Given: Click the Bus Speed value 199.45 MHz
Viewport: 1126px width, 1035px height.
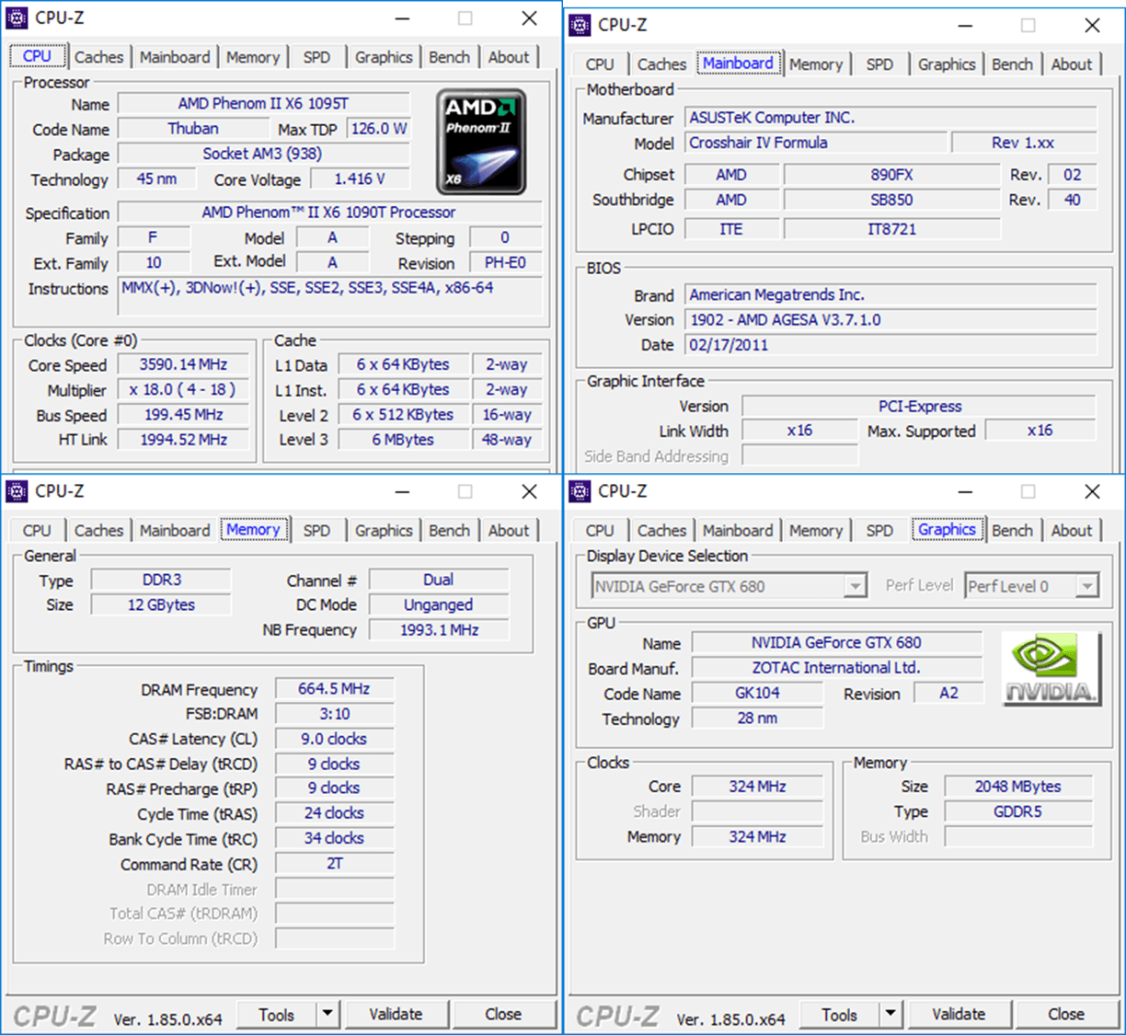Looking at the screenshot, I should pyautogui.click(x=183, y=415).
